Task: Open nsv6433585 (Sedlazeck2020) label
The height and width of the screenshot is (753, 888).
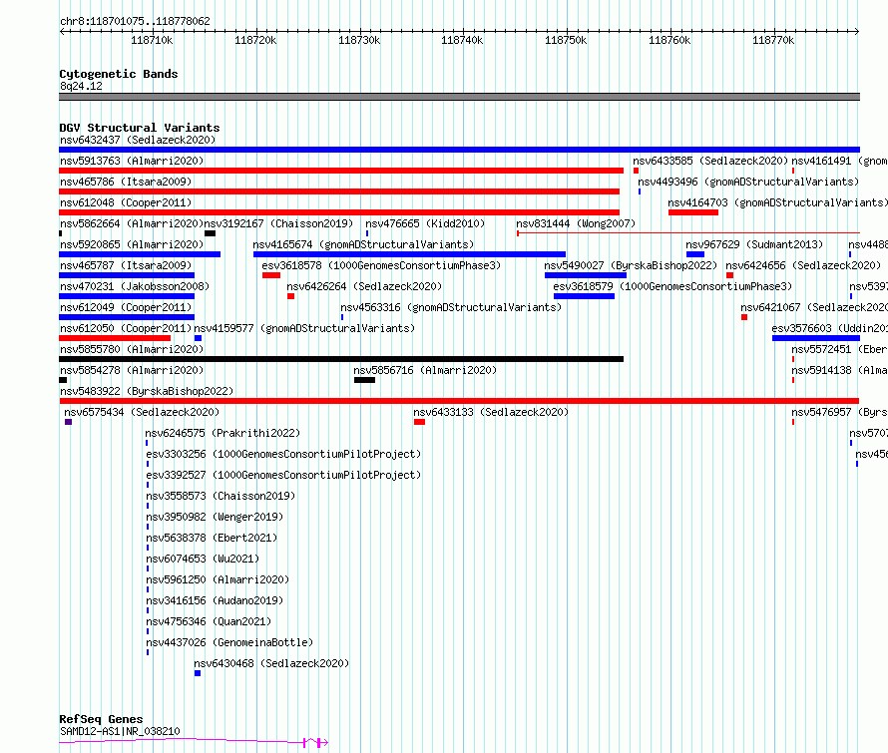Action: (x=710, y=161)
